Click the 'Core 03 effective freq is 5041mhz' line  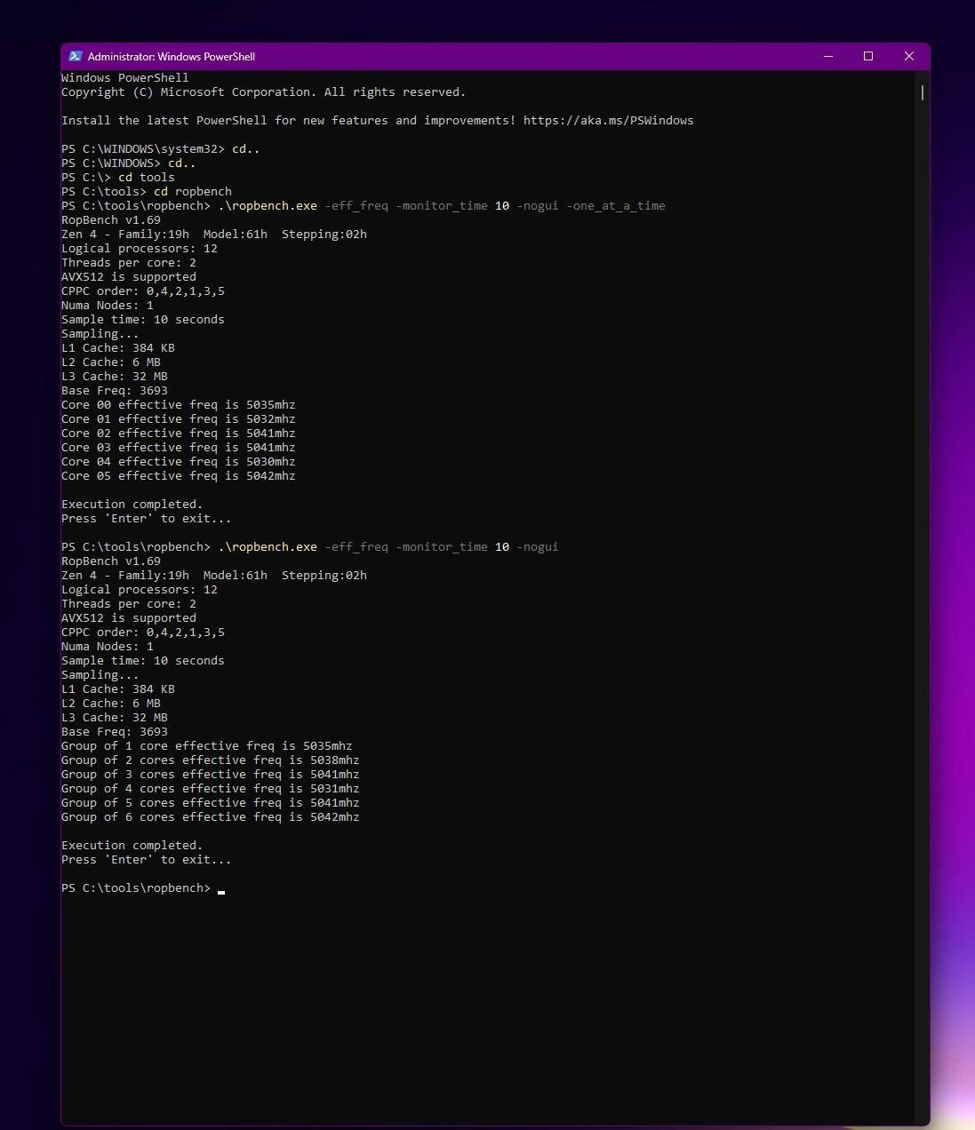point(179,448)
